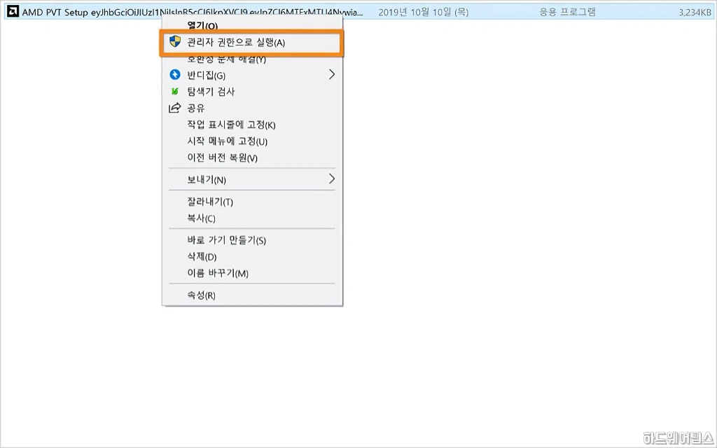Click the shield icon beside 관리자 권한으로 실행
717x448 pixels.
pos(174,41)
